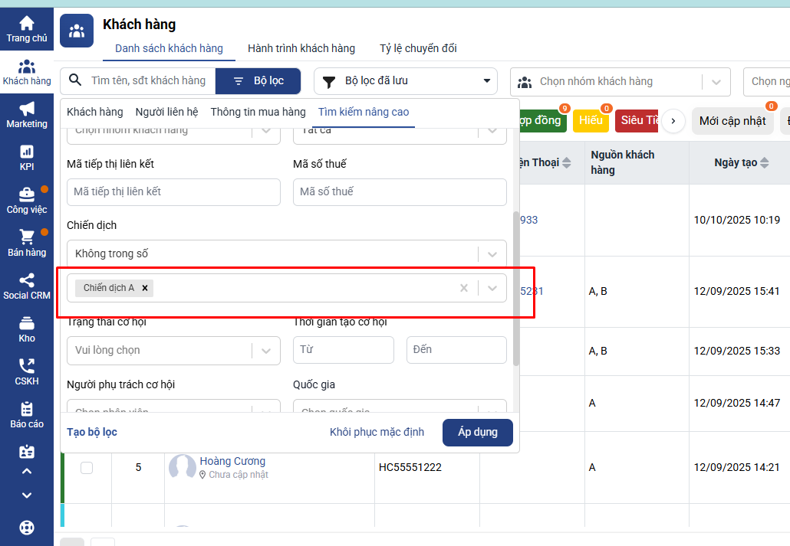Click the Áp dụng button
Viewport: 790px width, 546px height.
tap(477, 432)
